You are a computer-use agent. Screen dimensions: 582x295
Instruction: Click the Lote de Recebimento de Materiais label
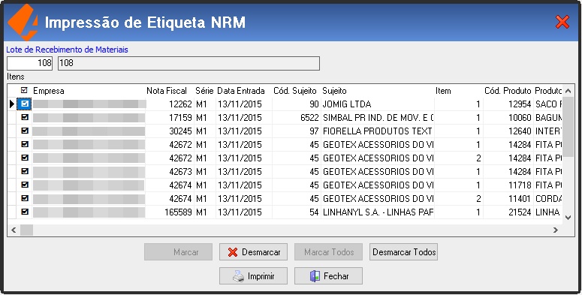[x=67, y=50]
